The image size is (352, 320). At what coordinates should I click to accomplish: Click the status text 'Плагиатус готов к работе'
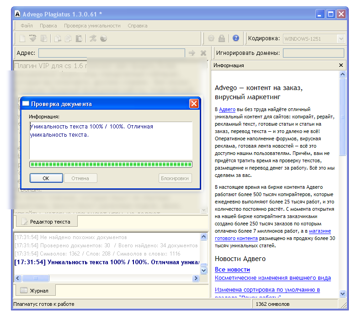pyautogui.click(x=44, y=304)
